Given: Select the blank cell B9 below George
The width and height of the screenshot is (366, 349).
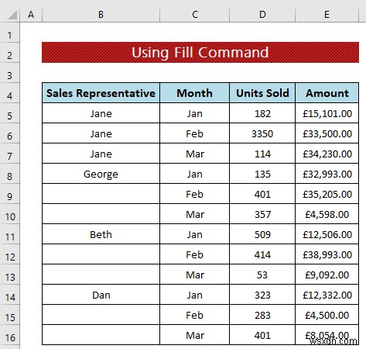Looking at the screenshot, I should [x=101, y=194].
